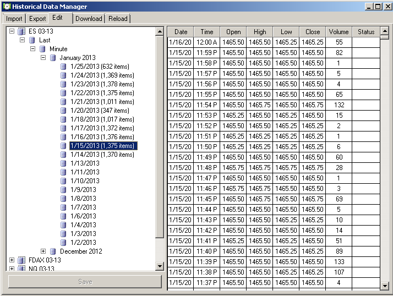Click the icon beside 1/25/2013 (632 items)
The height and width of the screenshot is (296, 393).
click(64, 67)
